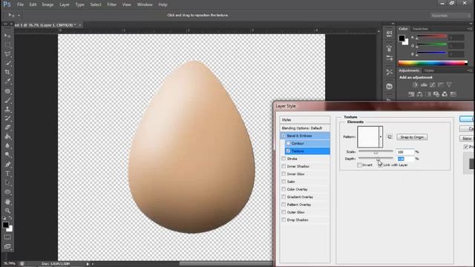Viewport: 475px width, 267px height.
Task: Enable the Drop Shadow style
Action: click(284, 220)
